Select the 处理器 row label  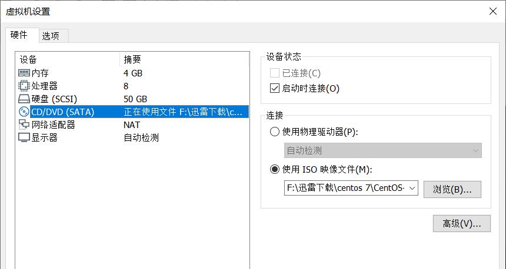click(45, 86)
